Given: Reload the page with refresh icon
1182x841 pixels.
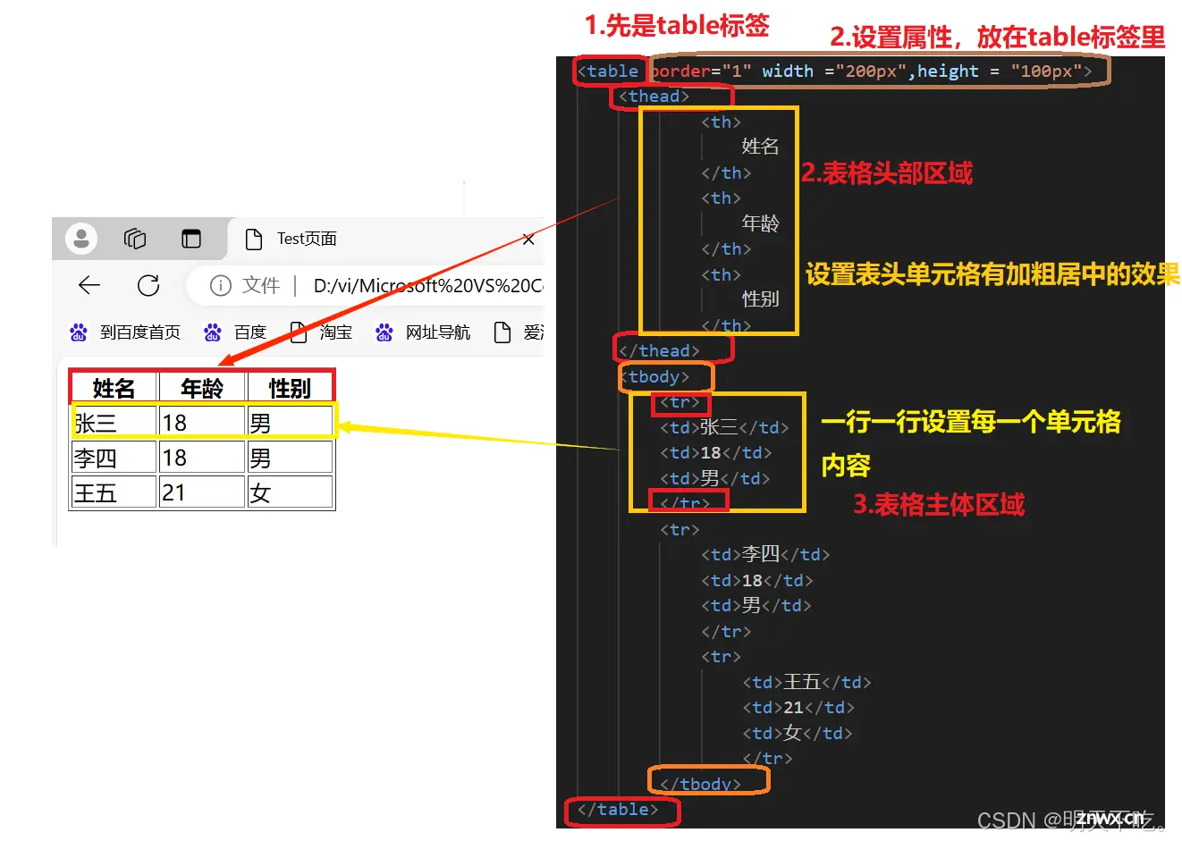Looking at the screenshot, I should pyautogui.click(x=148, y=285).
